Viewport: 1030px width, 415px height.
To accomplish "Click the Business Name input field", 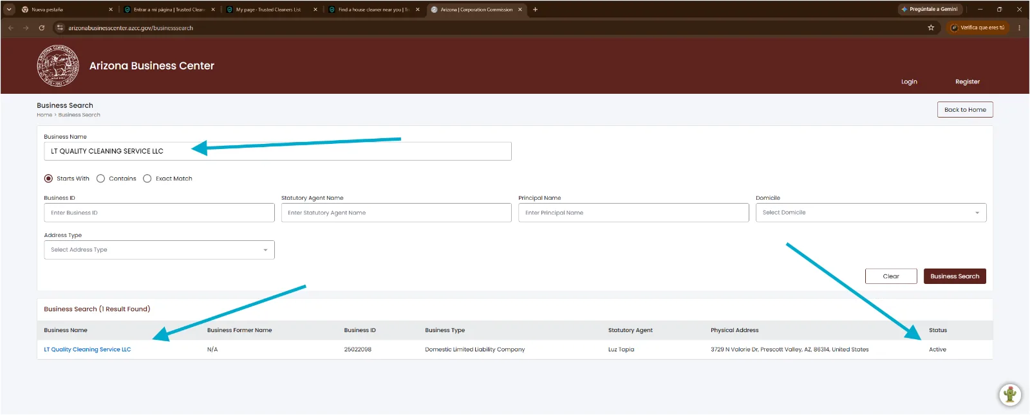I will click(277, 151).
